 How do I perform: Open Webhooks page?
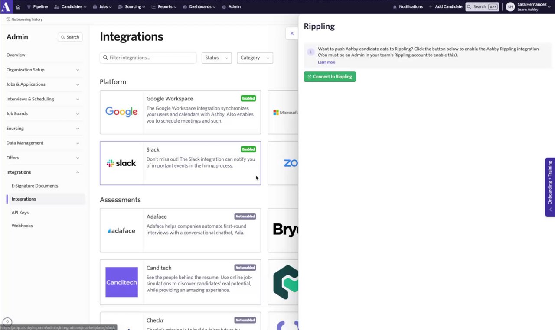pos(22,226)
